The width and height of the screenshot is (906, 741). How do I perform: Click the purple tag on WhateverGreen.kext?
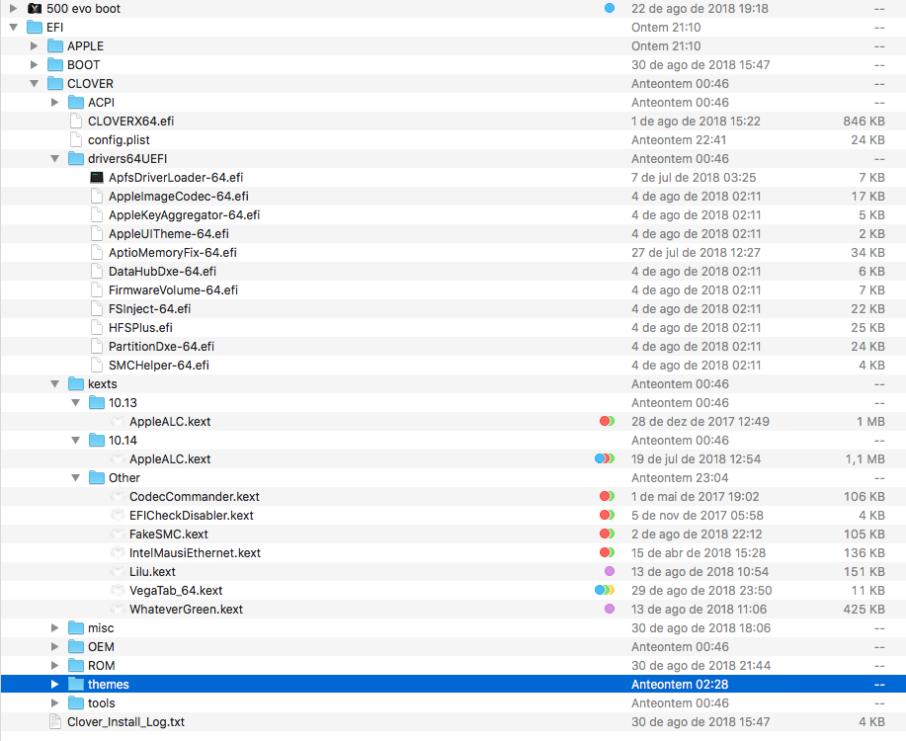click(610, 609)
